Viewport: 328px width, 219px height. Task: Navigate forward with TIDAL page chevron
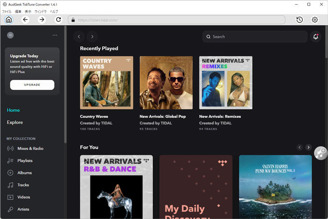[92, 36]
